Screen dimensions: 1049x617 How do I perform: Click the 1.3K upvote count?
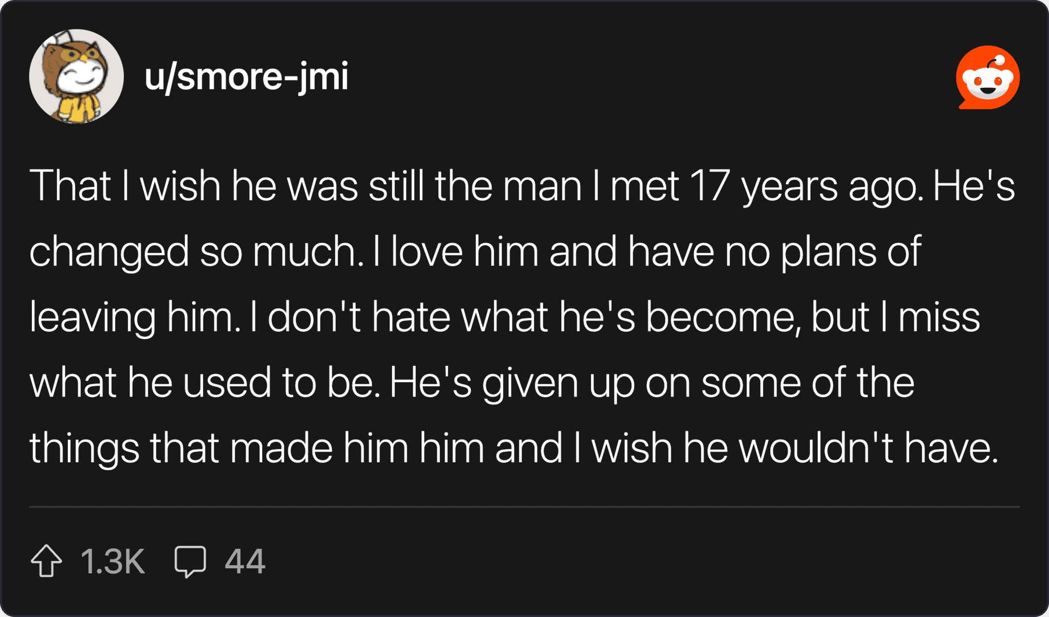click(x=113, y=561)
